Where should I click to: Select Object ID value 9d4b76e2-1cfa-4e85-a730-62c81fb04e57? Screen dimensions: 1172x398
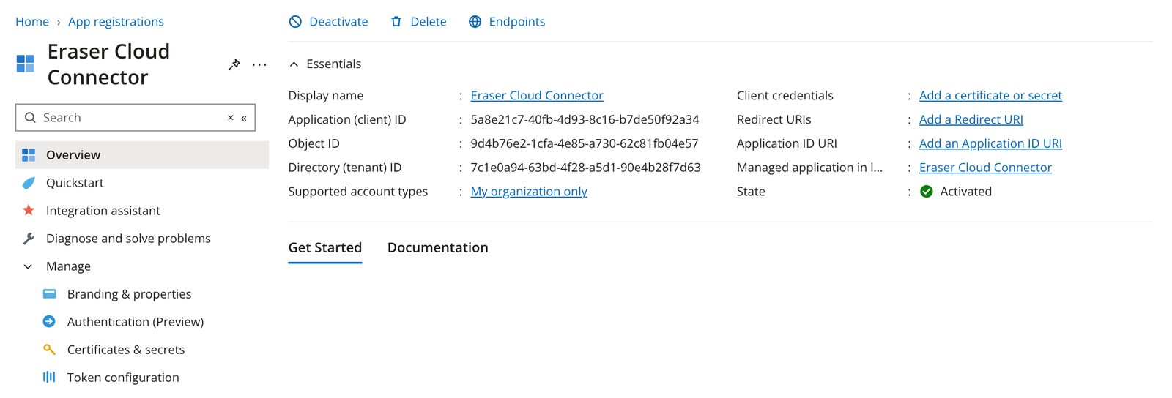585,144
